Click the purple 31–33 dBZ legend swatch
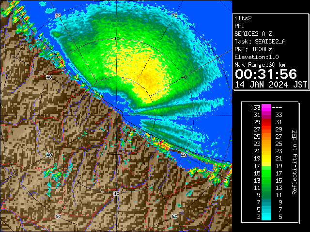310x232 pixels. point(266,115)
